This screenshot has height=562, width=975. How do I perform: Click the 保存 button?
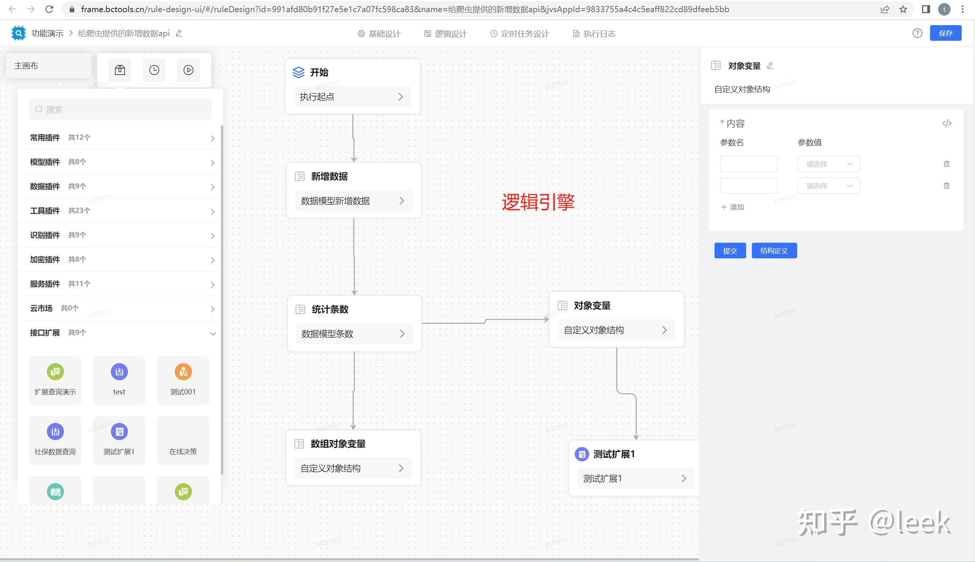pos(946,33)
